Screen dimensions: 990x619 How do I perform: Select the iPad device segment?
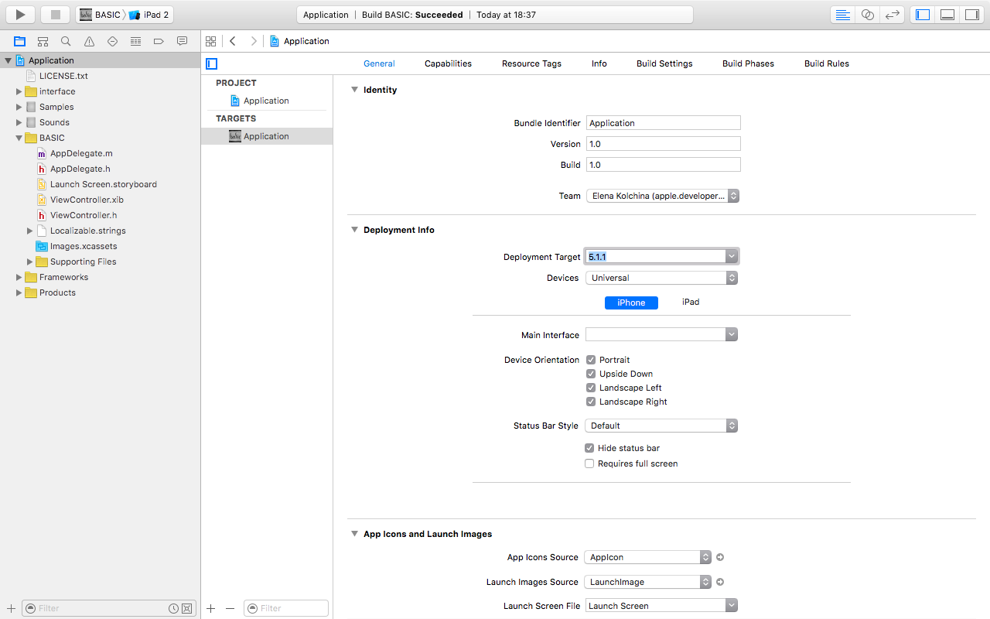691,303
